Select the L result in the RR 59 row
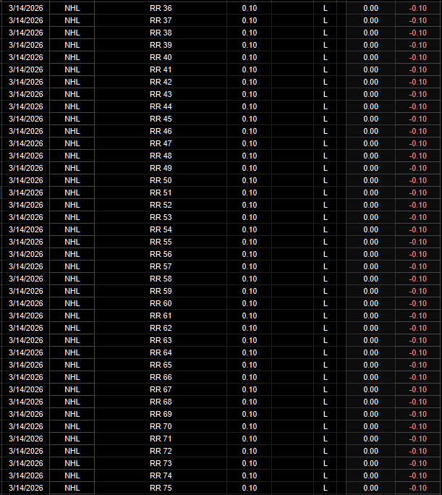 (326, 292)
